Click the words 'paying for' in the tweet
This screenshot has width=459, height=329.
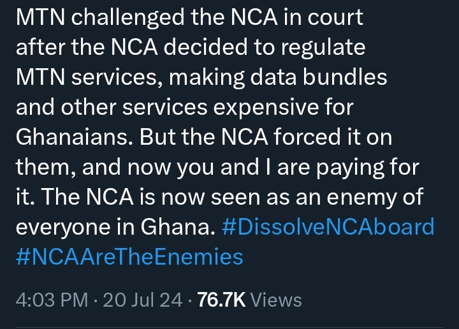368,168
